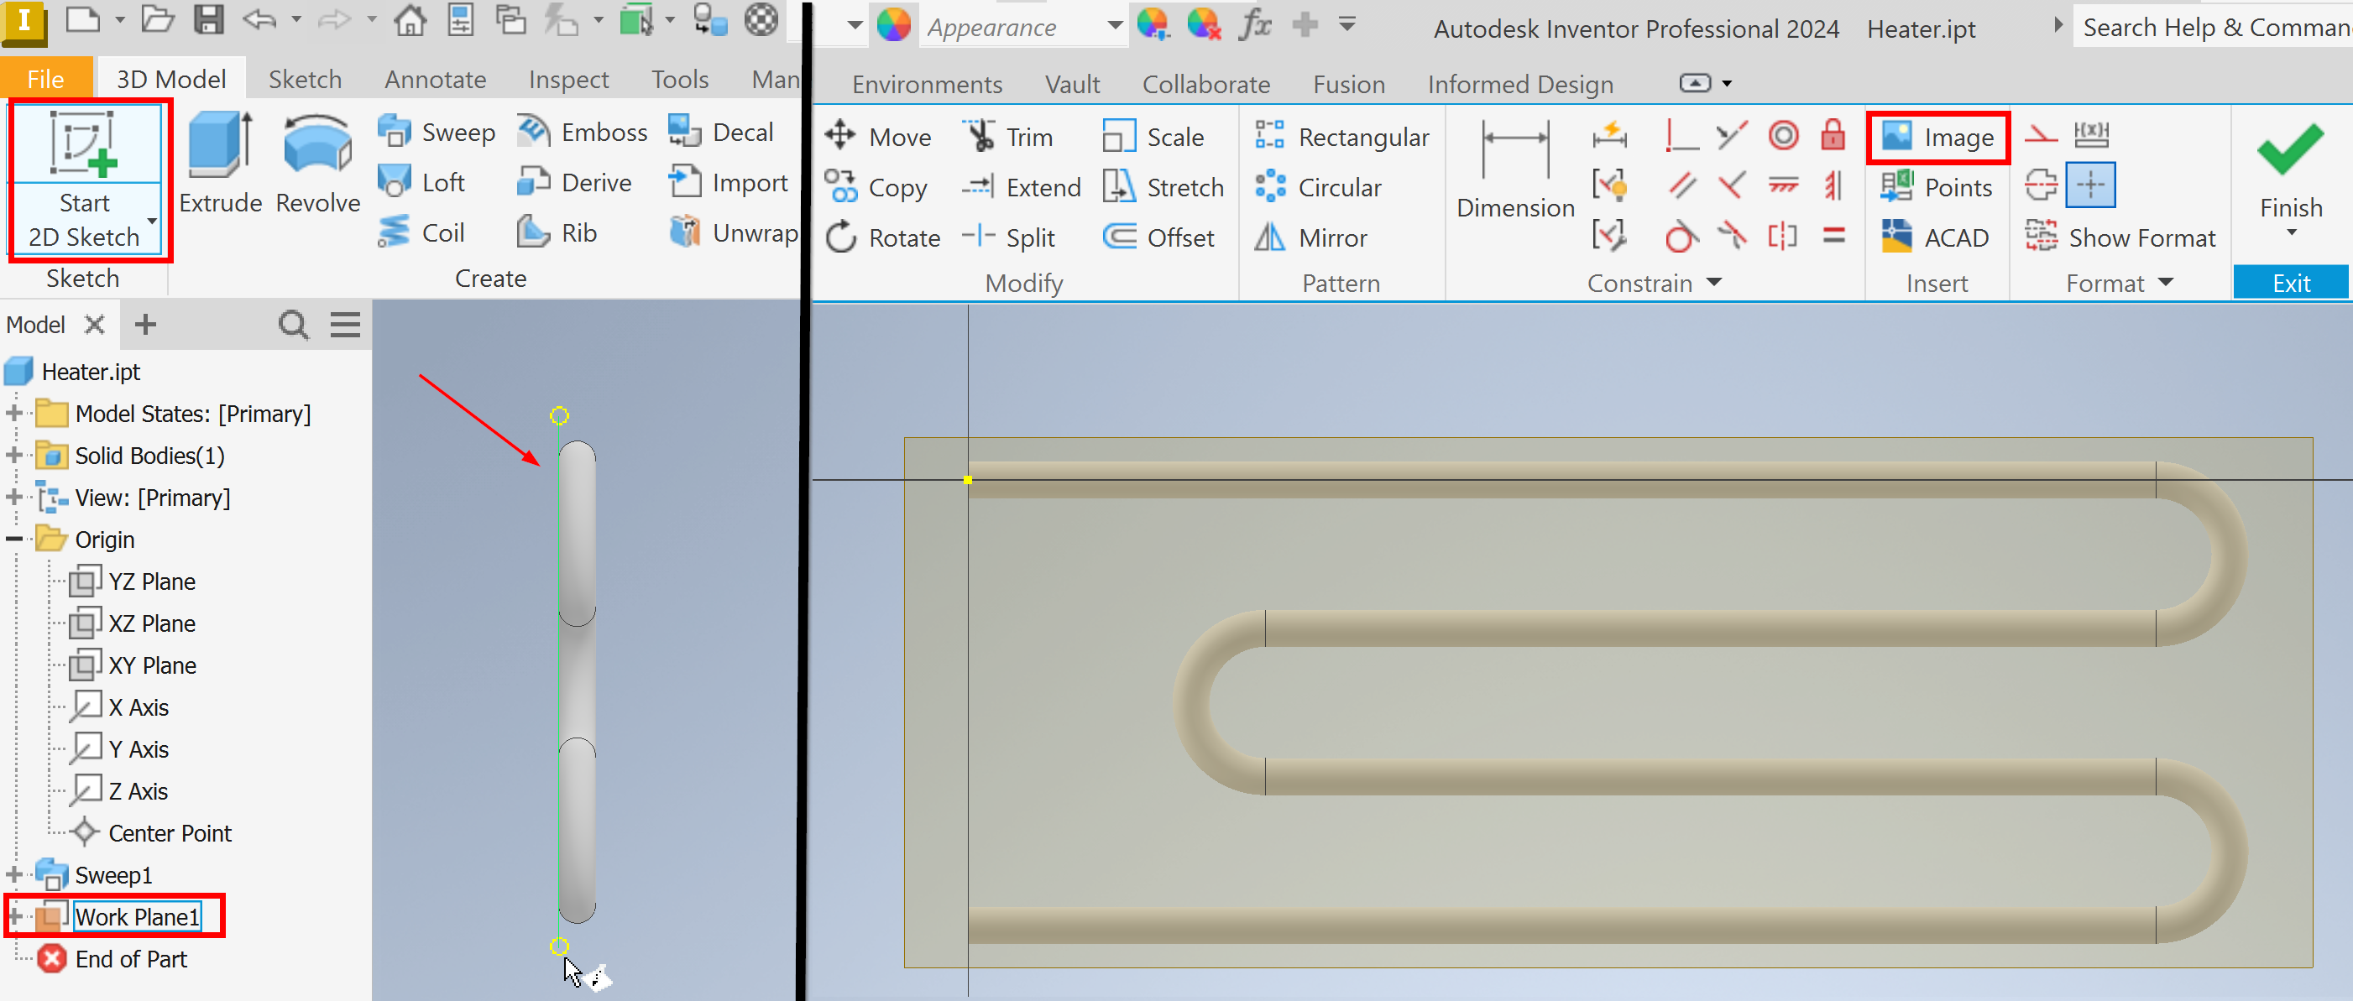This screenshot has width=2353, height=1001.
Task: Activate the Sweep tool
Action: tap(438, 132)
